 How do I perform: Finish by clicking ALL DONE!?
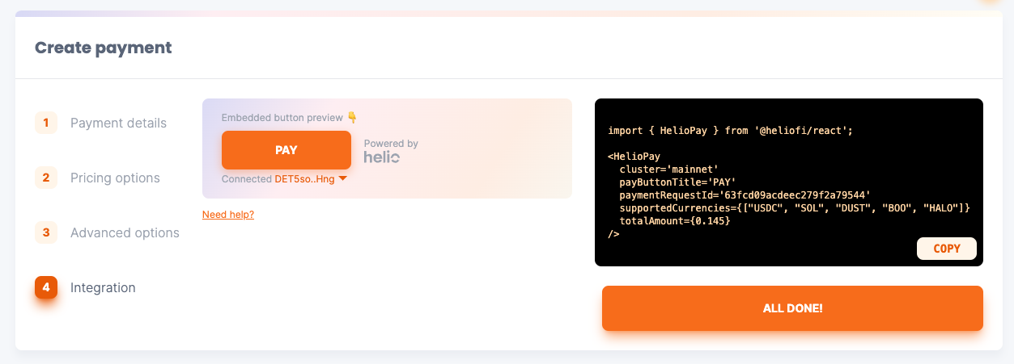coord(792,308)
